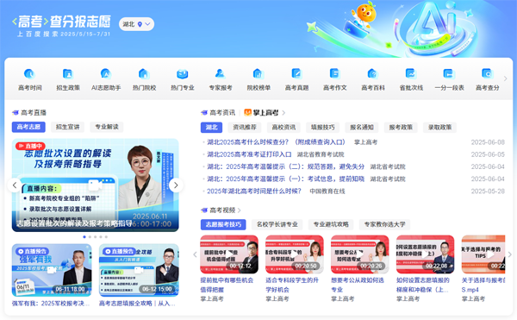Open the 高考查分 icon
The width and height of the screenshot is (517, 320).
487,74
